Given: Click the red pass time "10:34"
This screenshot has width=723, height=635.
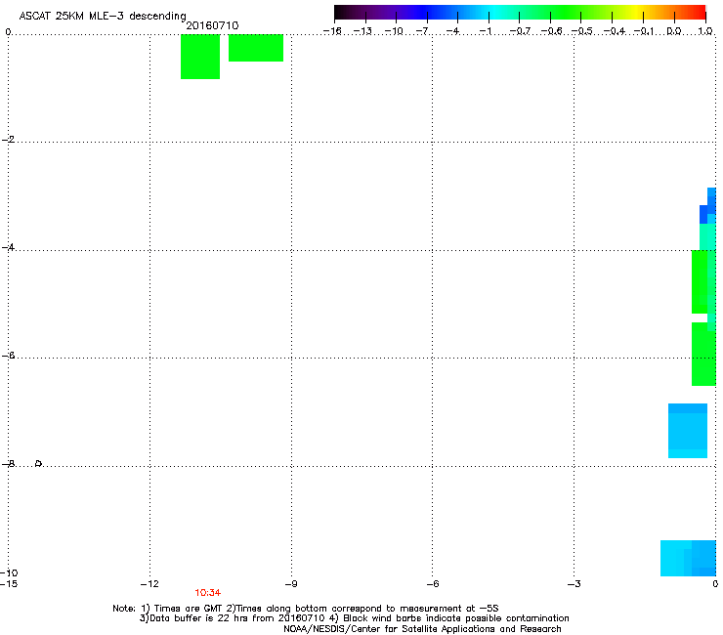Looking at the screenshot, I should pyautogui.click(x=207, y=593).
